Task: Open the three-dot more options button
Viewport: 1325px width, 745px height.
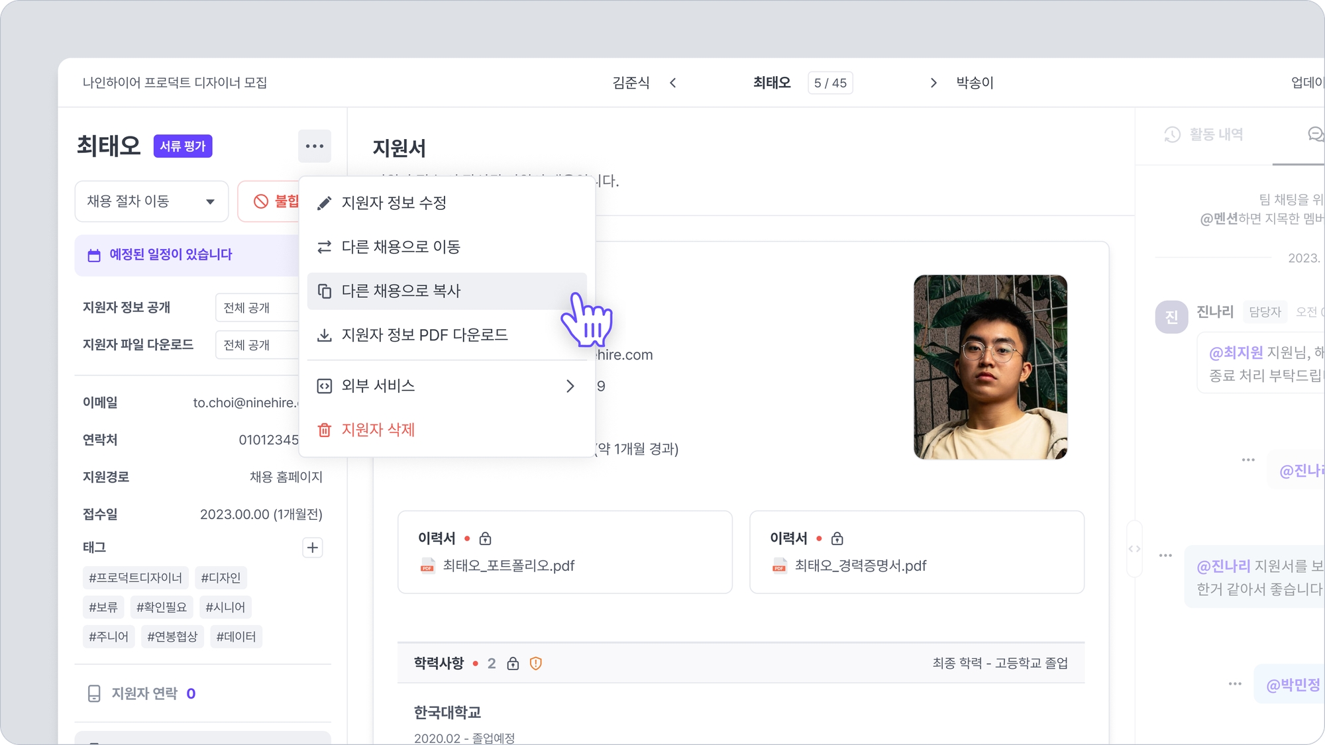Action: point(315,146)
